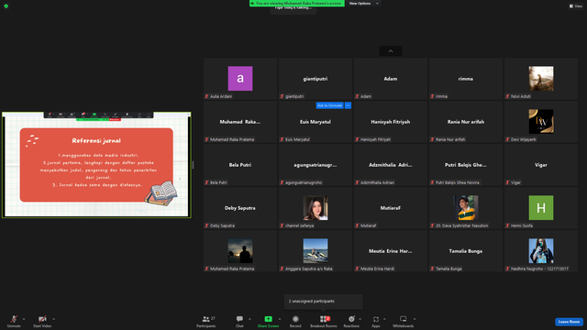Open Breakout Rooms
The height and width of the screenshot is (330, 587).
pos(324,321)
